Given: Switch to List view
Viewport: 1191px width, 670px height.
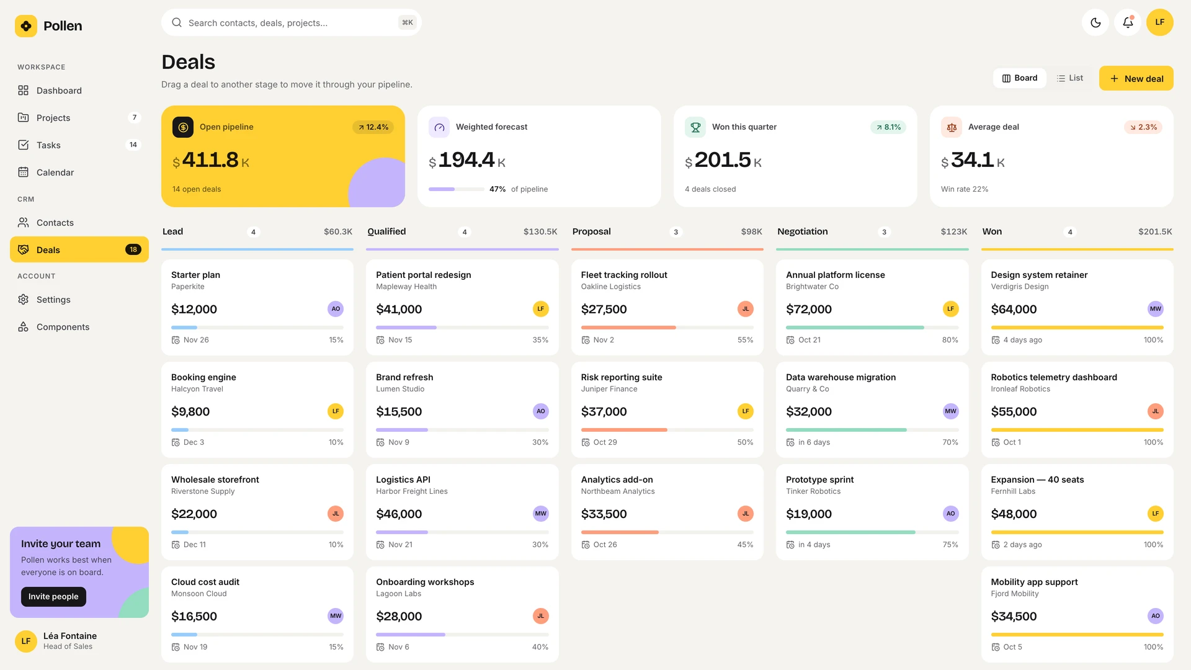Looking at the screenshot, I should point(1070,78).
